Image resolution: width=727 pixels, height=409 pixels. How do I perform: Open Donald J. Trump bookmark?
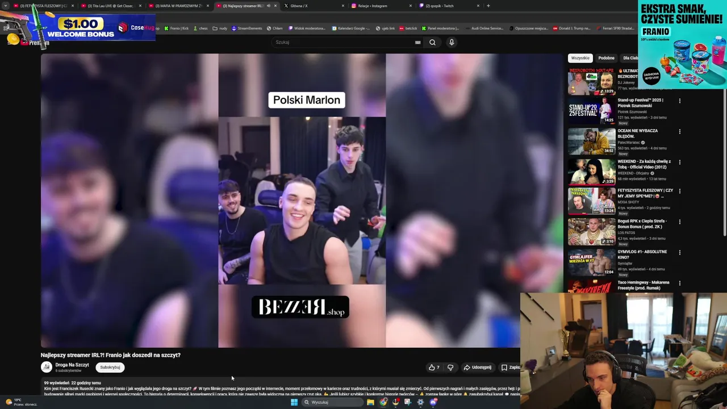point(571,28)
